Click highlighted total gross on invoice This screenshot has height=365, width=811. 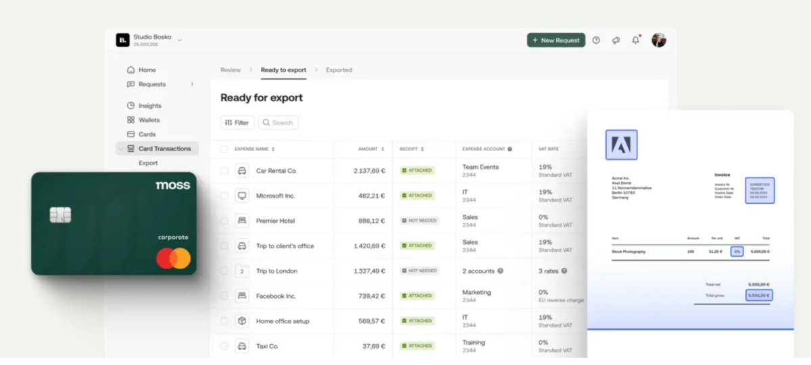759,296
